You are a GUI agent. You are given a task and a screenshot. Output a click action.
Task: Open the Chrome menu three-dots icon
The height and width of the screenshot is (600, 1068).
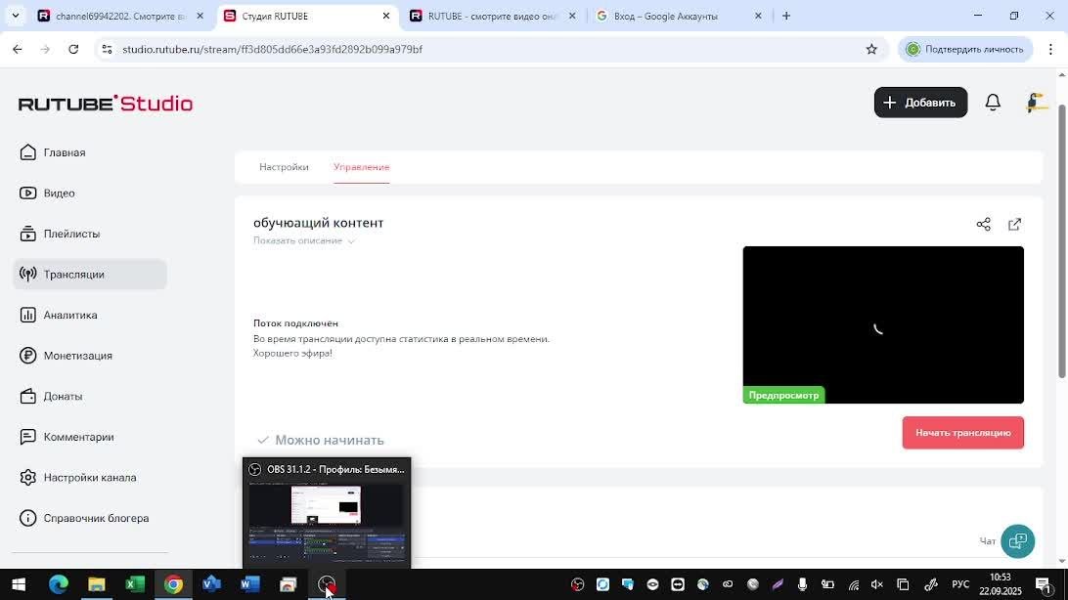tap(1050, 49)
